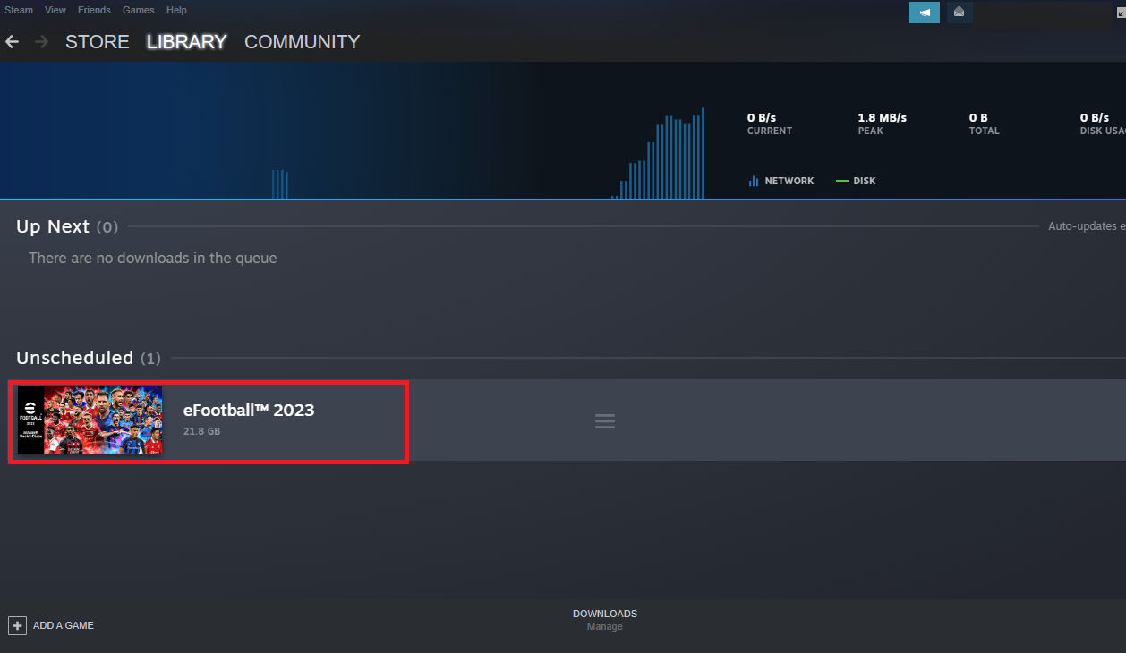The height and width of the screenshot is (653, 1126).
Task: Click the eFootball 2023 title text
Action: pos(249,411)
